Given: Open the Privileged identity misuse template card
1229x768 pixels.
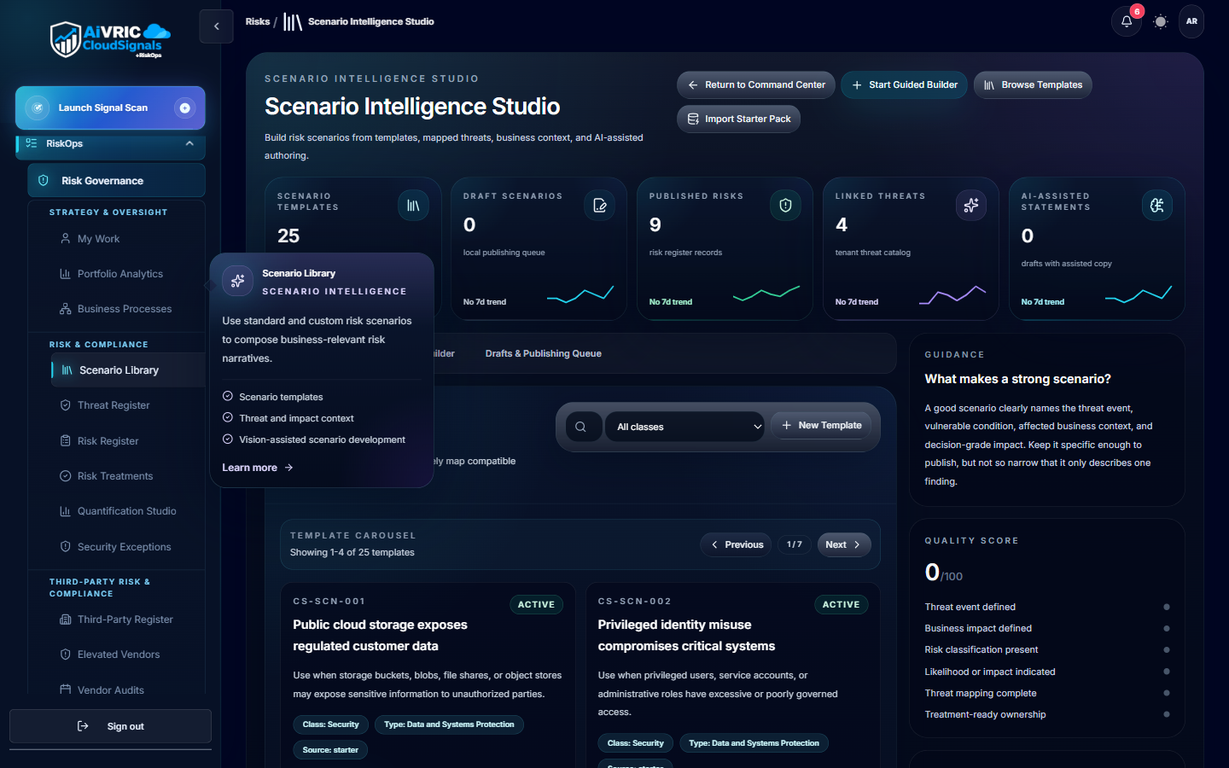Looking at the screenshot, I should point(732,674).
